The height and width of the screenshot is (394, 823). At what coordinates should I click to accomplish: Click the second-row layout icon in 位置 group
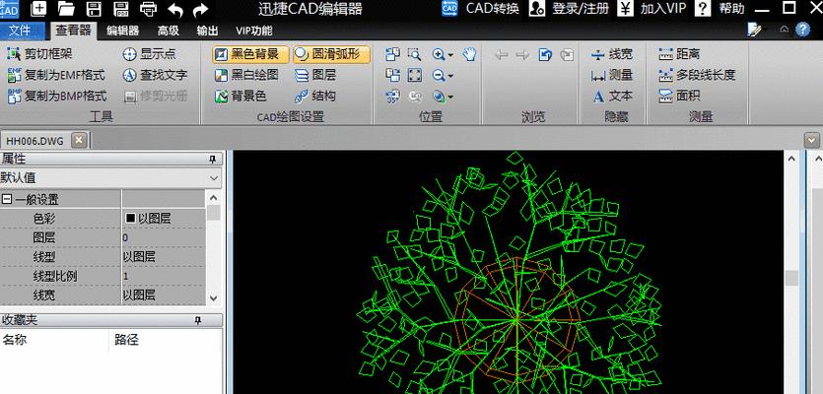[x=393, y=75]
